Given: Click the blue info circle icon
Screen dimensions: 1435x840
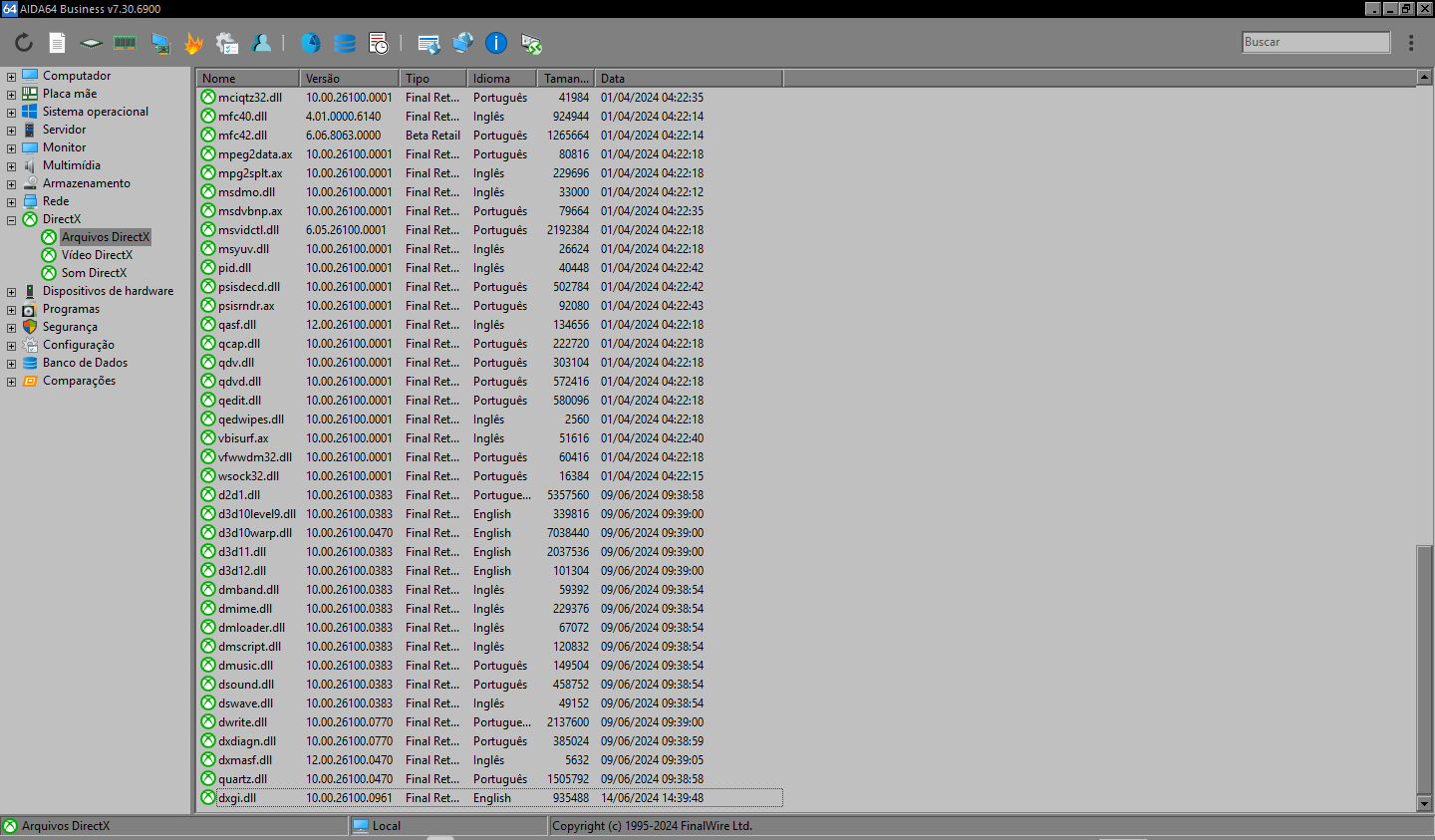Looking at the screenshot, I should (496, 43).
